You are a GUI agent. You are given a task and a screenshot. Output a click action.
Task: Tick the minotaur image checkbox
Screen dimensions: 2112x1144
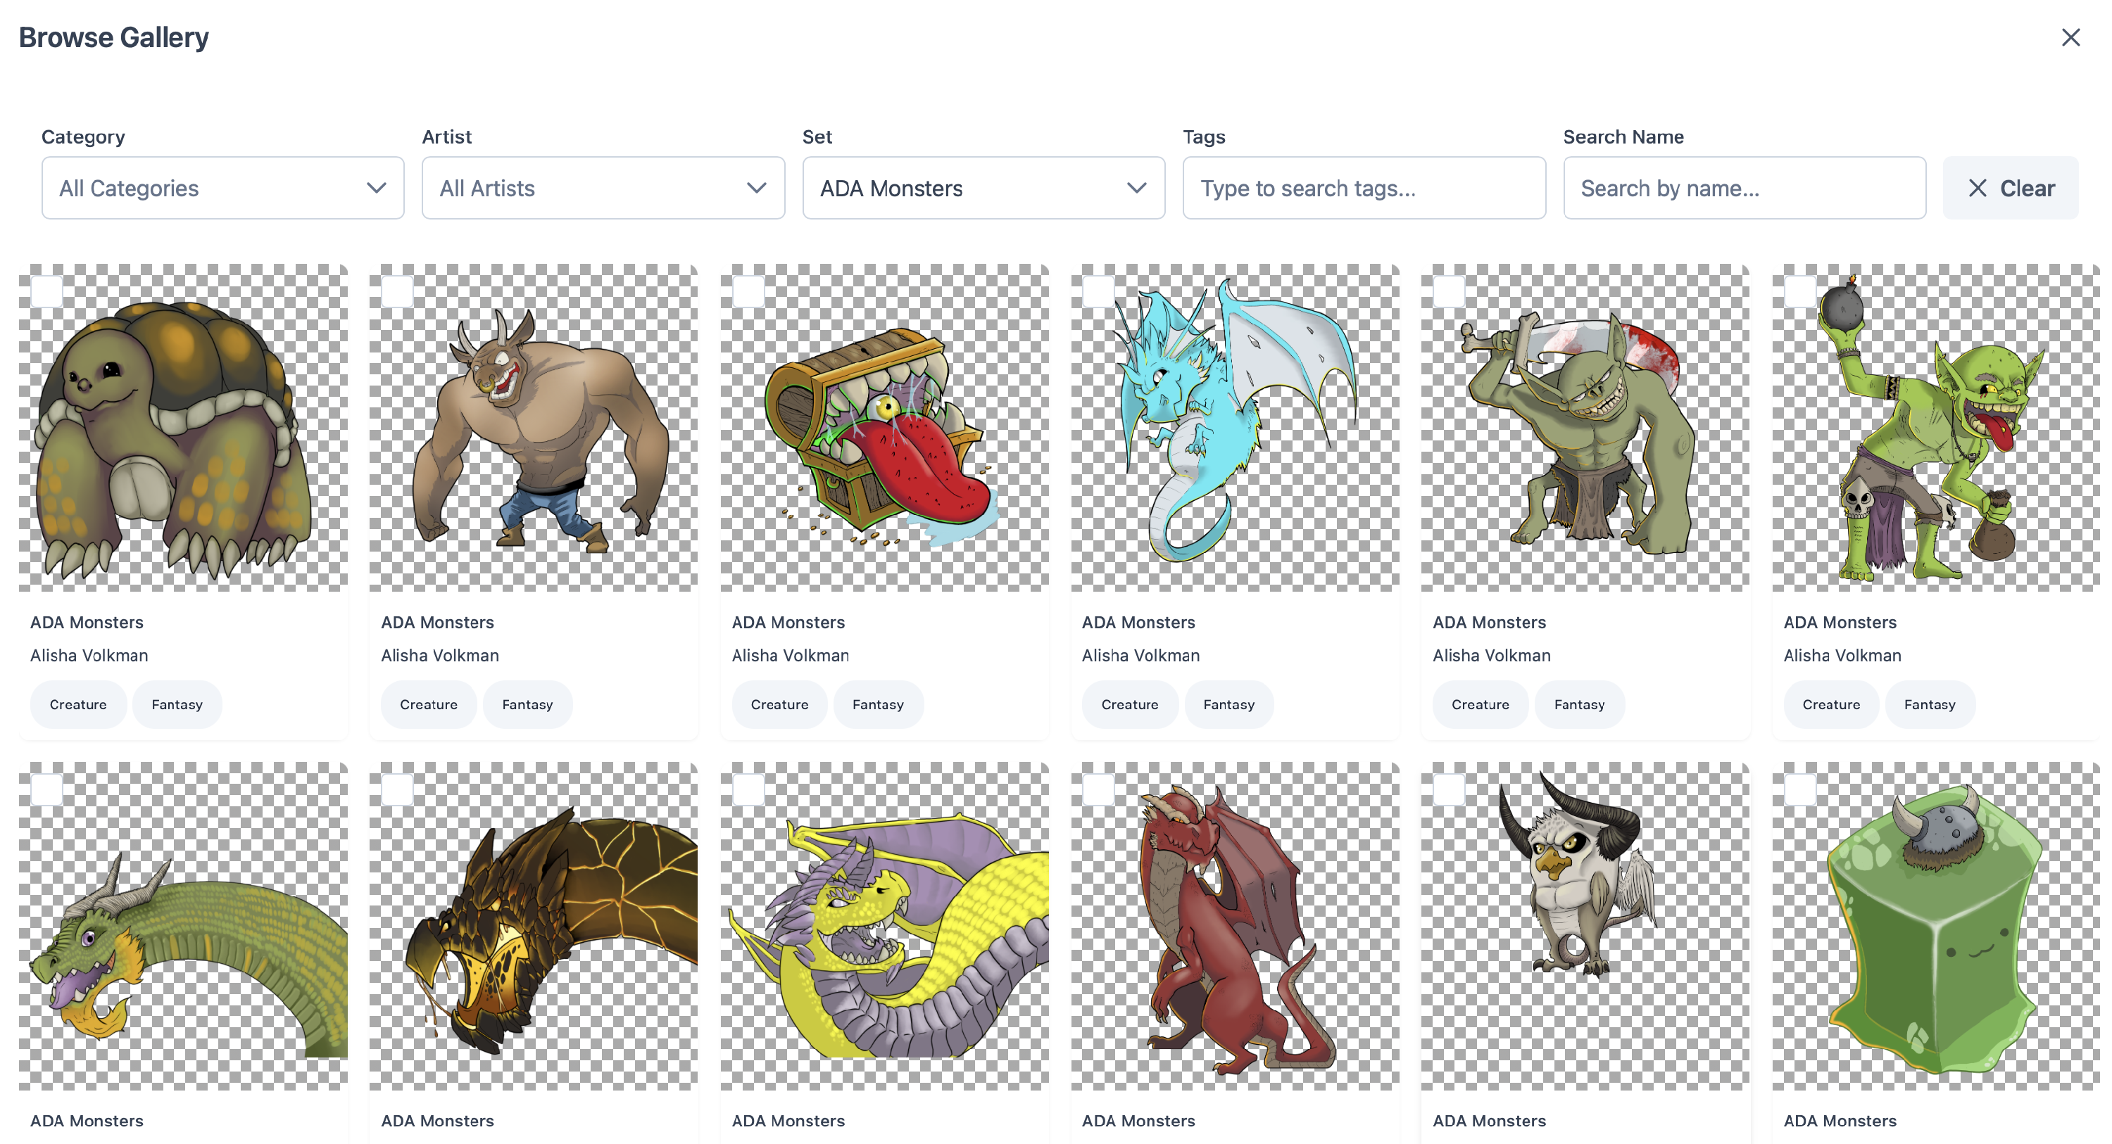398,292
